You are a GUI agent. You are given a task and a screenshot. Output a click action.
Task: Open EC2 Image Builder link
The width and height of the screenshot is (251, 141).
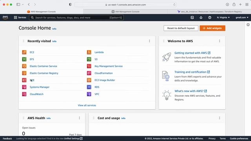(105, 80)
